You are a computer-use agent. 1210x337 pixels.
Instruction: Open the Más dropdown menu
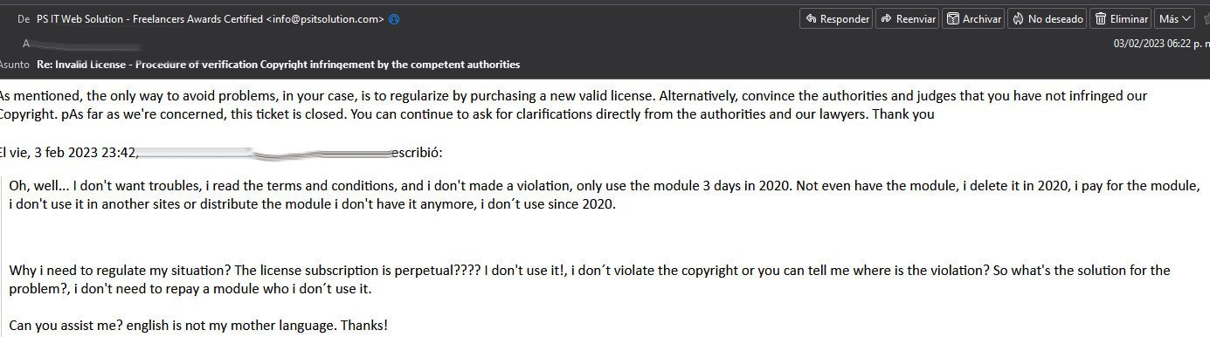pyautogui.click(x=1176, y=18)
